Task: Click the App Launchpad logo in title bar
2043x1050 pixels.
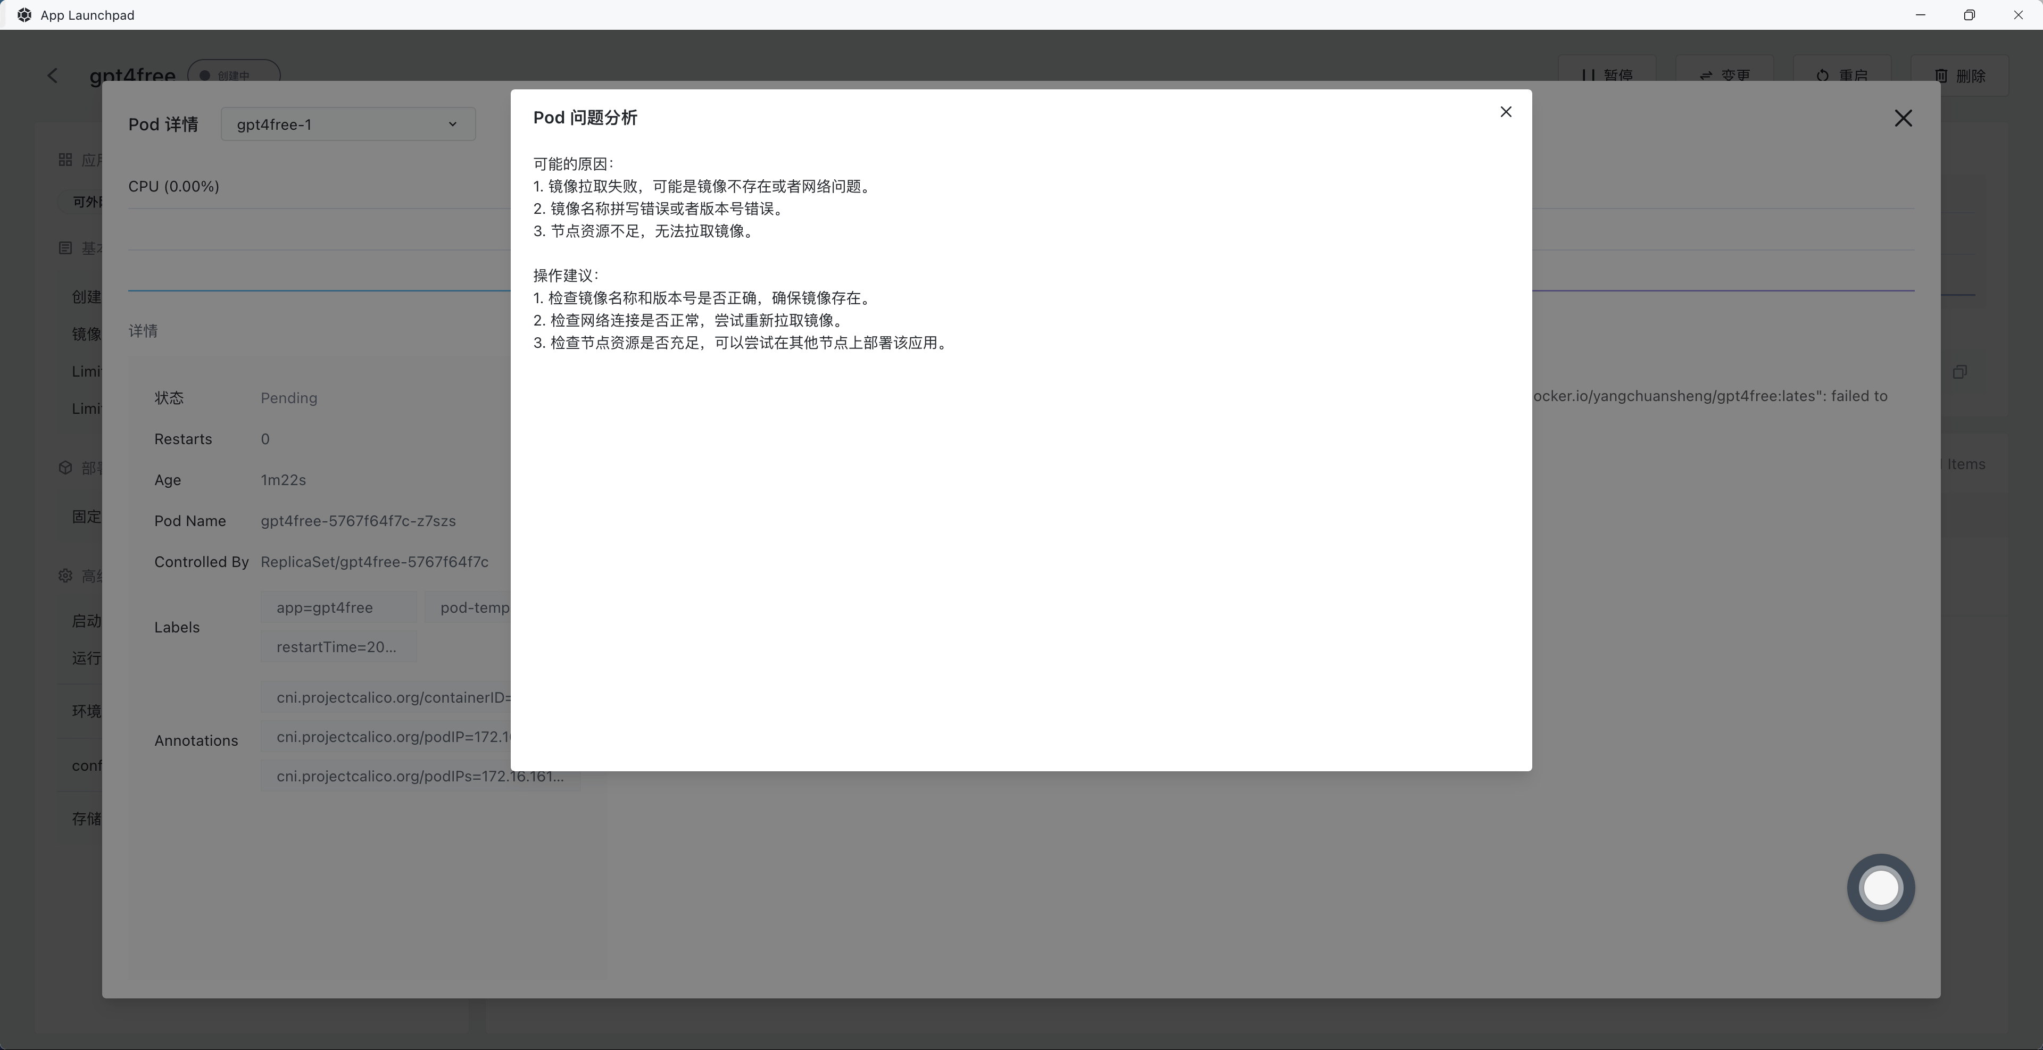Action: tap(24, 15)
